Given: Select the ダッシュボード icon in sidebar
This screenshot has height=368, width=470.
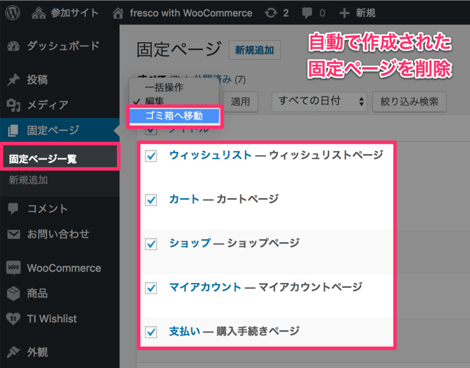Looking at the screenshot, I should 12,46.
